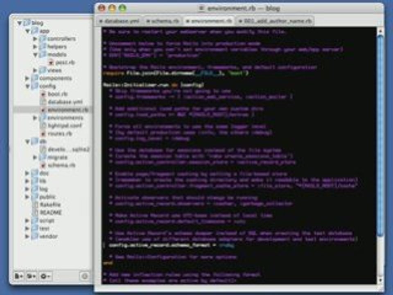Click the New Folder button in project drawer

[32, 276]
